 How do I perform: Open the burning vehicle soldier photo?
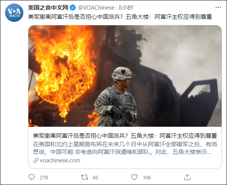pos(125,76)
